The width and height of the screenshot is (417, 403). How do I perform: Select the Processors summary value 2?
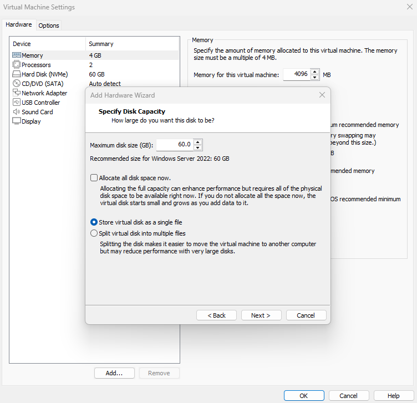coord(91,65)
